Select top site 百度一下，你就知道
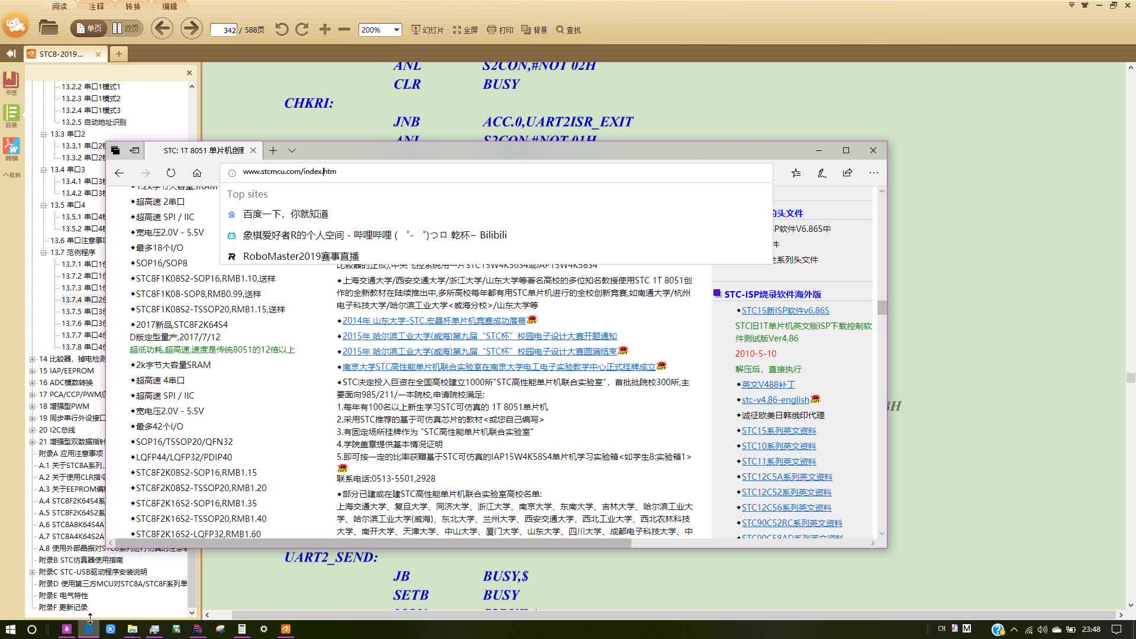 286,214
